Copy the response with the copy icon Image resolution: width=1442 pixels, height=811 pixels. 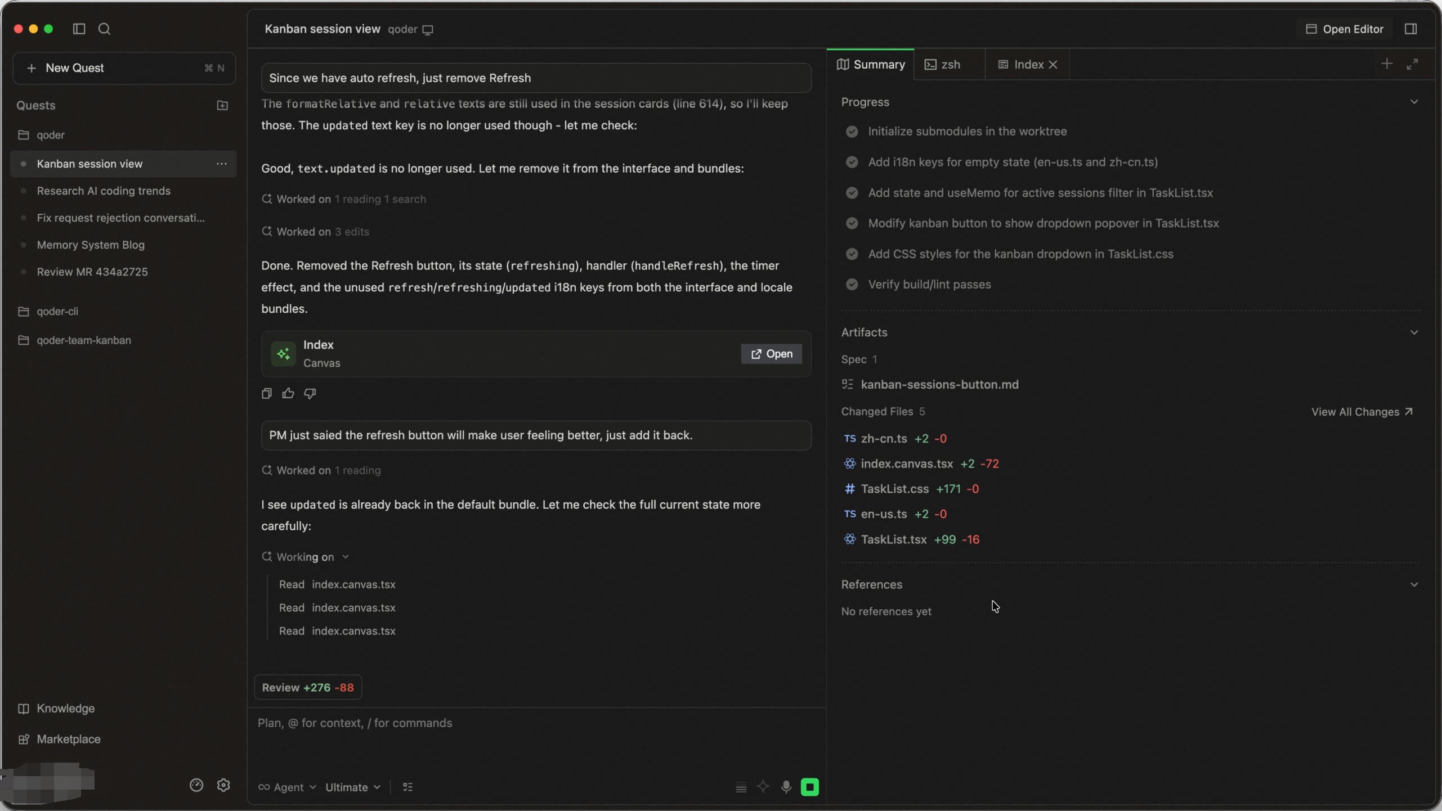coord(267,393)
